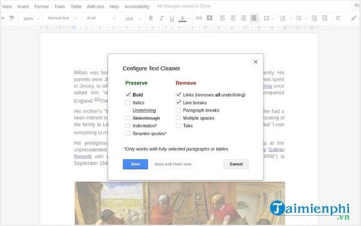Check the Tabs removal option
This screenshot has width=361, height=226.
coord(178,126)
